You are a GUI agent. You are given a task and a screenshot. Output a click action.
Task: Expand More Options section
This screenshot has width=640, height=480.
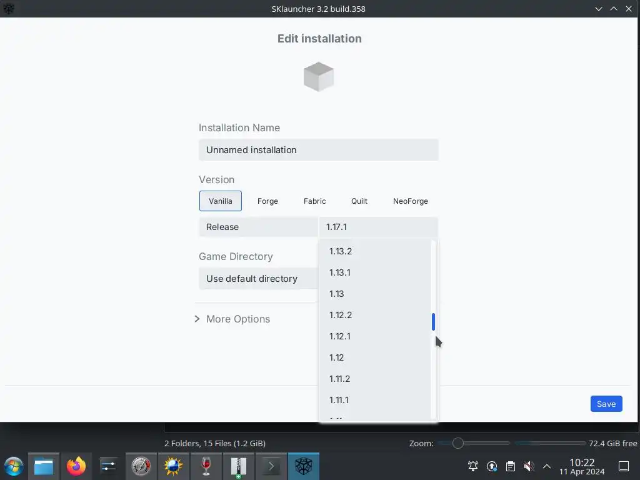(x=232, y=319)
